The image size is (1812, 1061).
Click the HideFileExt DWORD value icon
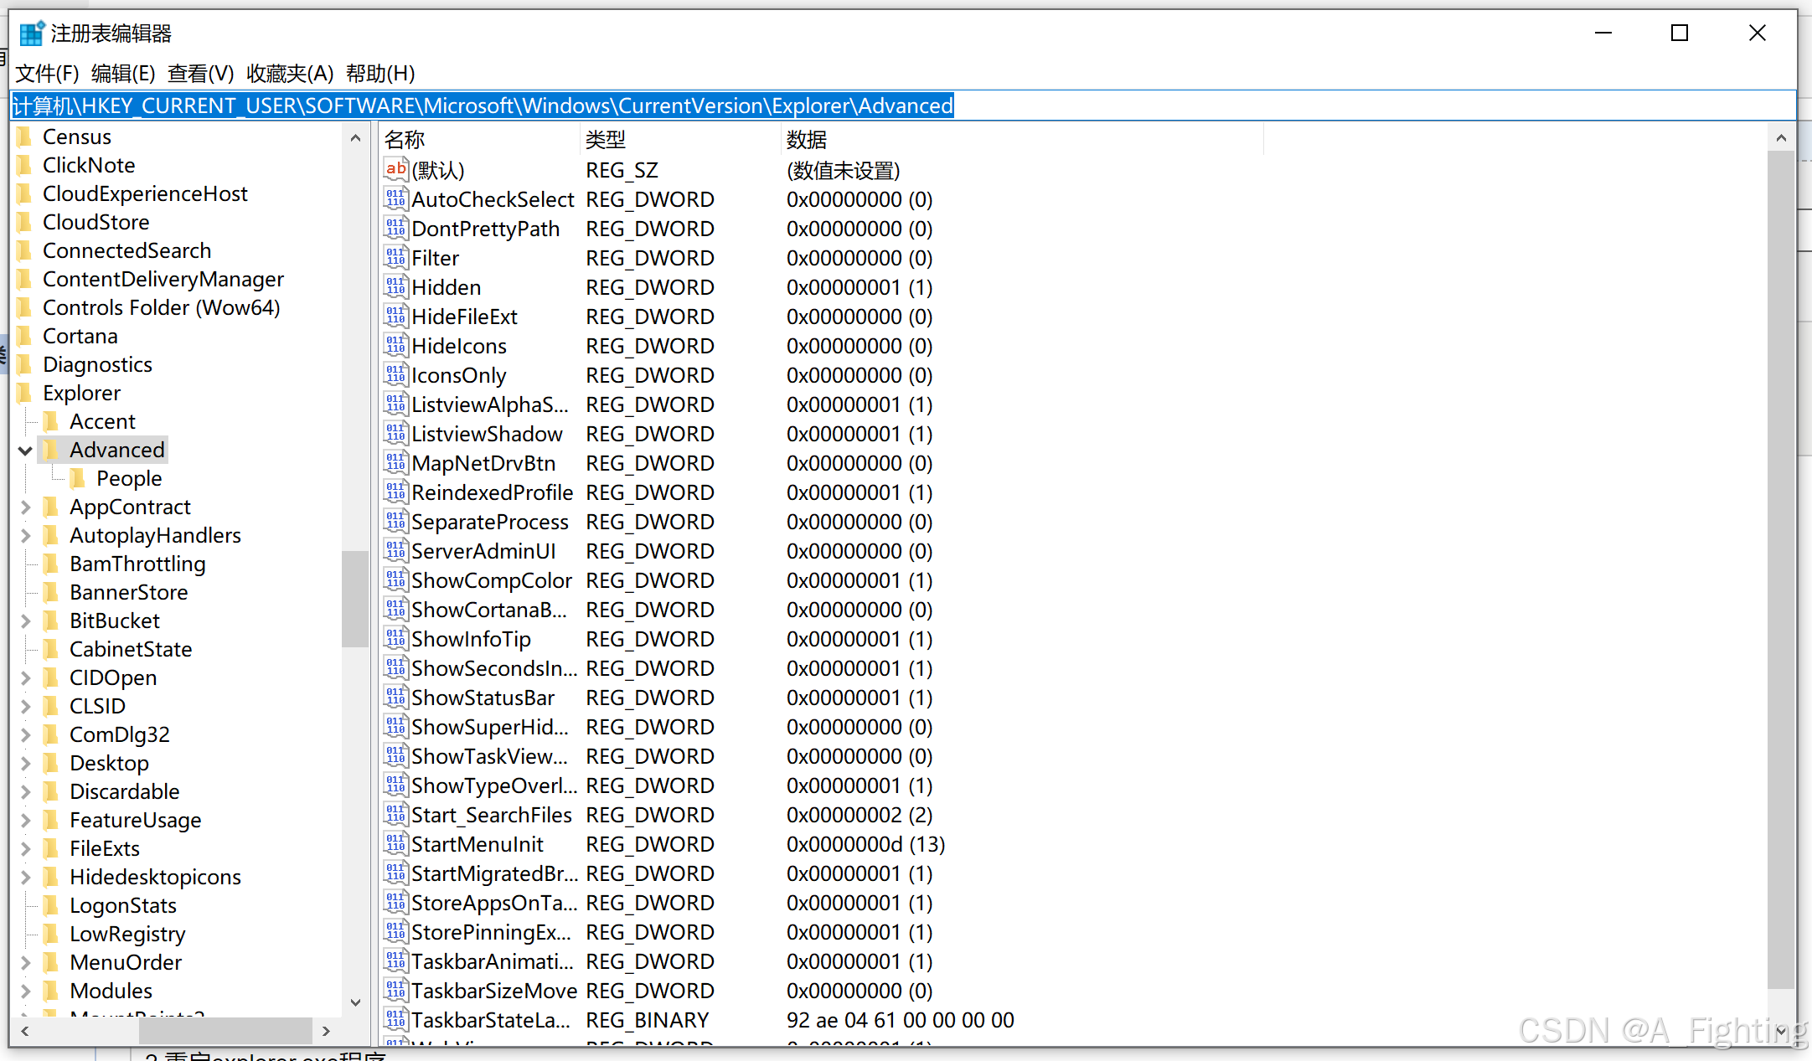pos(395,317)
